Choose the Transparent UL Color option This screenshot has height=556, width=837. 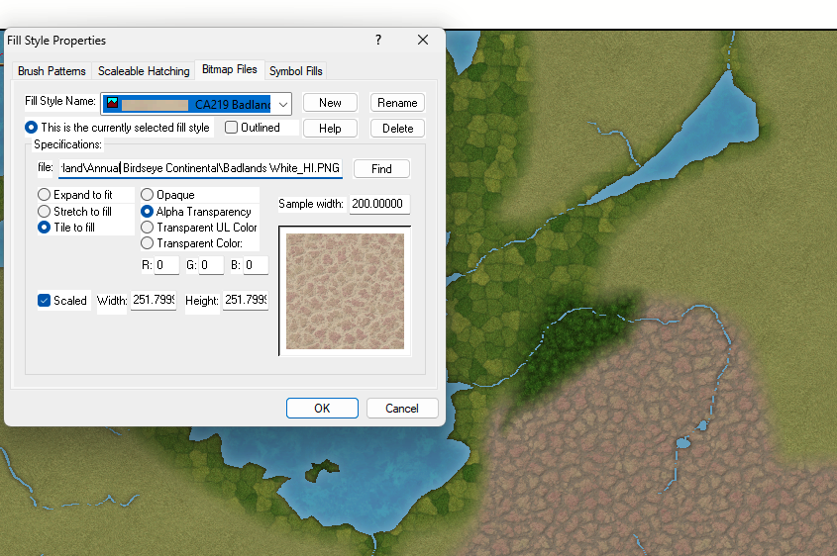[148, 227]
